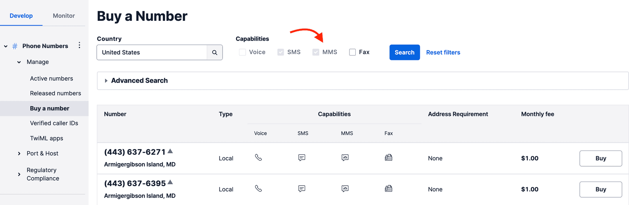Enable the Fax capability checkbox
Image resolution: width=629 pixels, height=205 pixels.
[x=353, y=52]
